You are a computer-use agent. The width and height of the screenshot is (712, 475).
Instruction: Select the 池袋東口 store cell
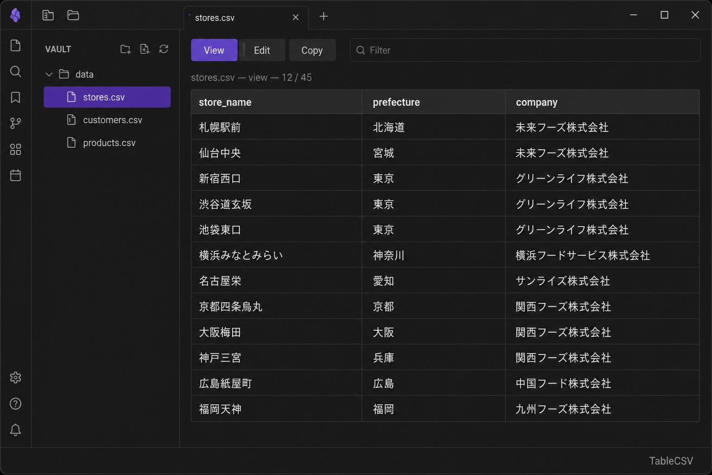(x=276, y=230)
